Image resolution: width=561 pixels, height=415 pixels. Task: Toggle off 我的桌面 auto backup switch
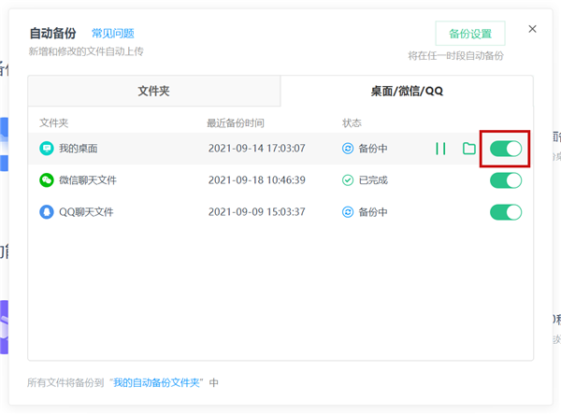click(x=506, y=149)
